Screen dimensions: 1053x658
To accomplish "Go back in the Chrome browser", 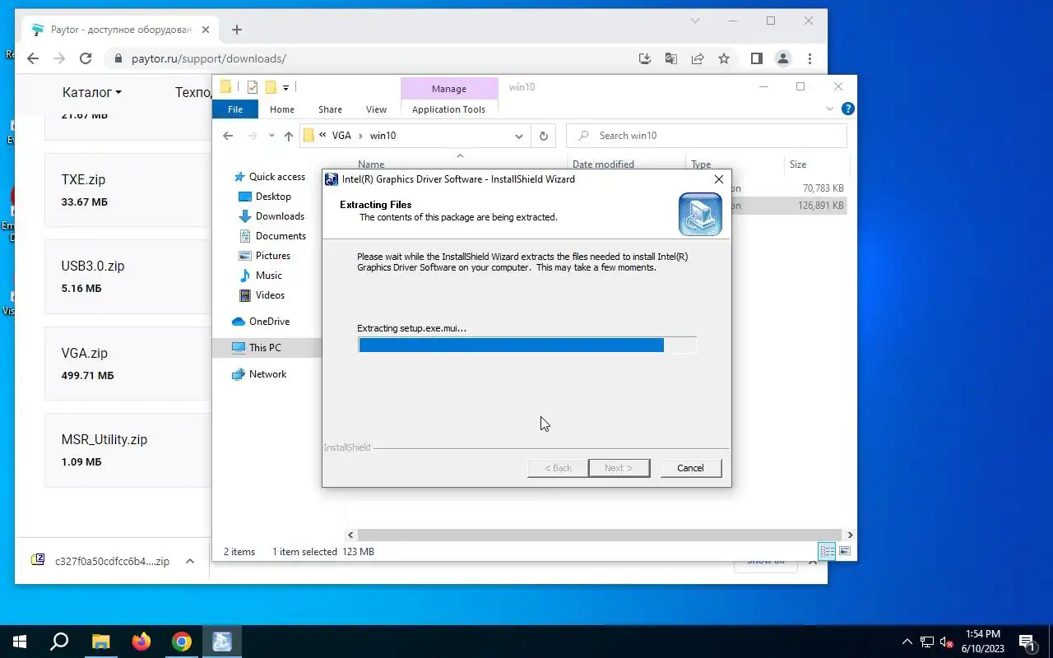I will (x=33, y=58).
